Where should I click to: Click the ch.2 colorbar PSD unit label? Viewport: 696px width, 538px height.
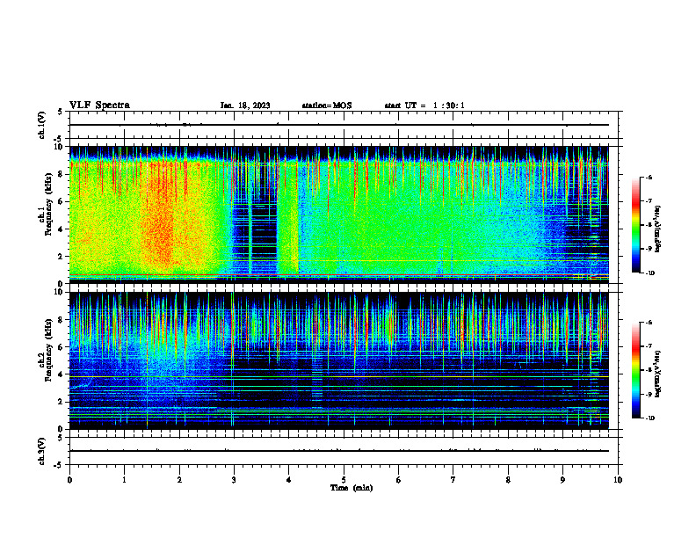[x=658, y=374]
